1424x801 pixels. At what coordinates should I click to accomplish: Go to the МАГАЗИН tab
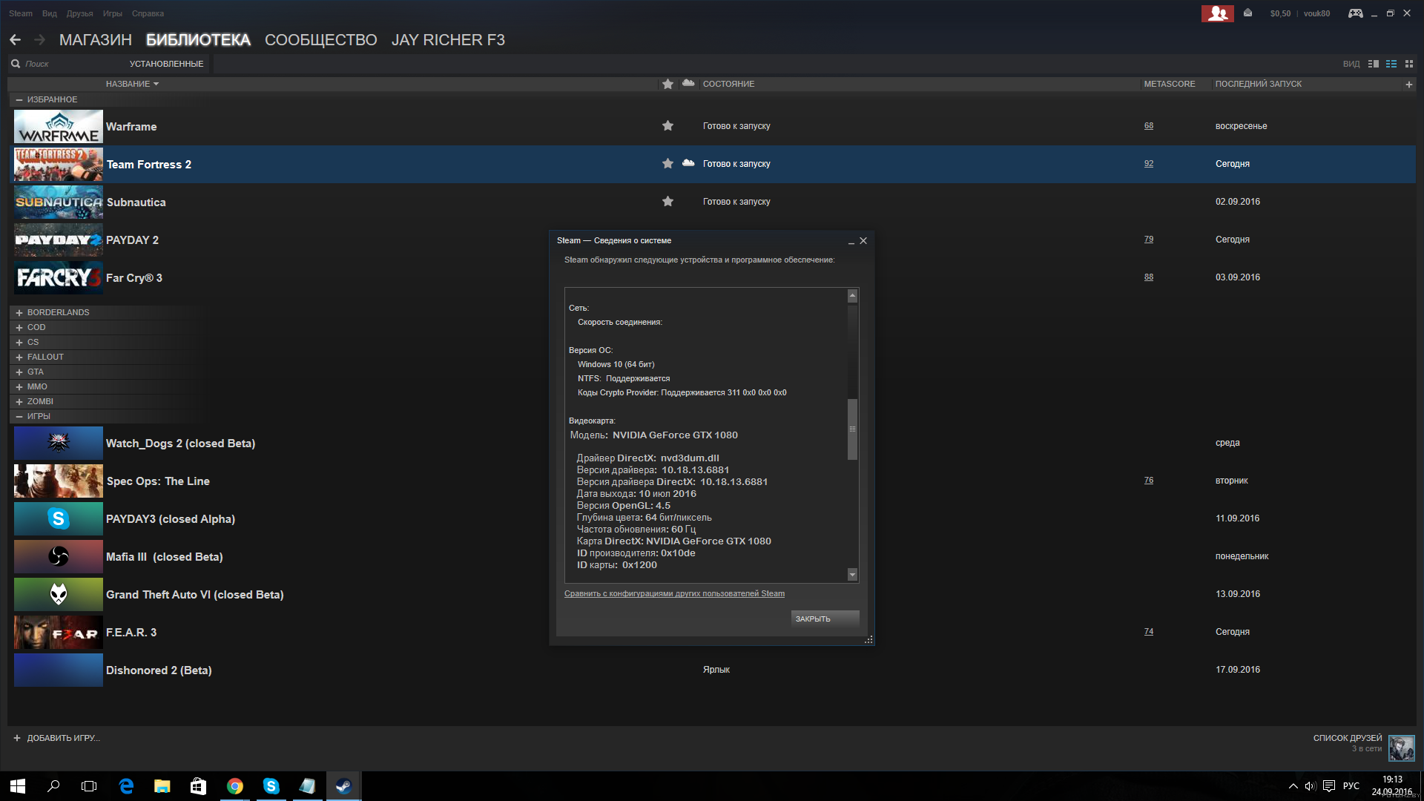96,40
